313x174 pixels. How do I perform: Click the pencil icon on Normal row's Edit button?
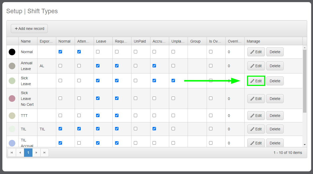(253, 52)
